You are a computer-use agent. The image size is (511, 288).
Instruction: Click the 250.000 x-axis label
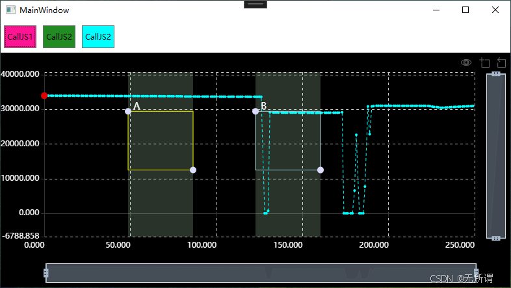460,244
